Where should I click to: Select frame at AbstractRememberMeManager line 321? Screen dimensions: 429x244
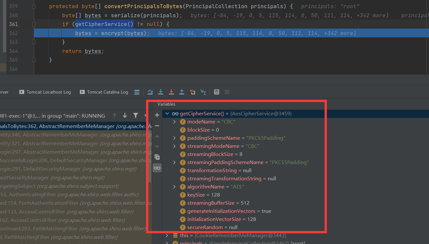point(76,143)
